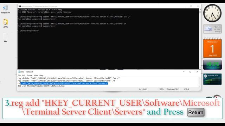Click the green digital clock gadget
The height and width of the screenshot is (126, 225).
(212, 65)
